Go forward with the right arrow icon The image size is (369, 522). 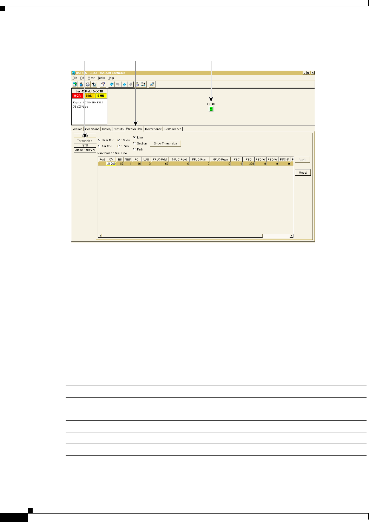(118, 84)
